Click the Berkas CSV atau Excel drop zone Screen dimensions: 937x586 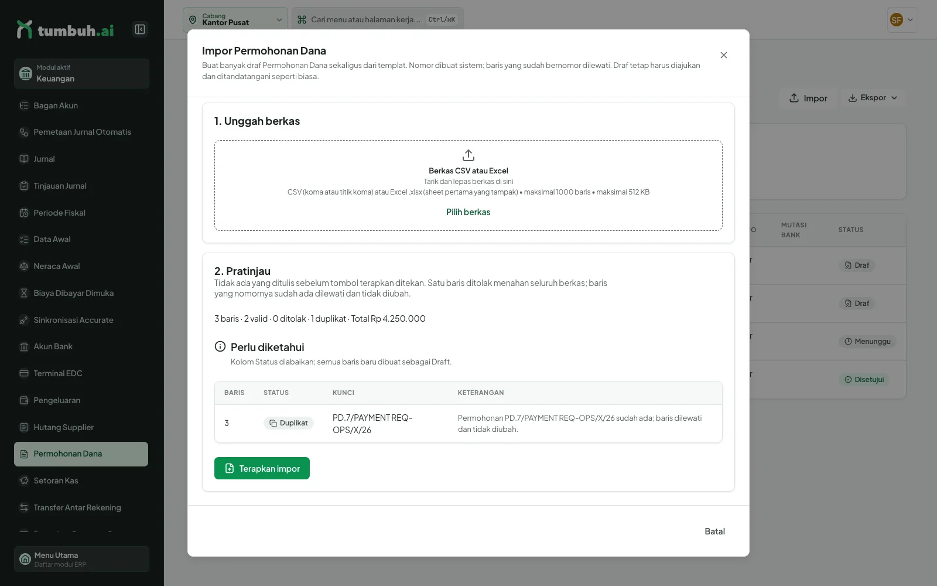[x=468, y=185]
